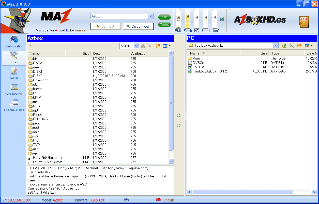Click the UK flag language icon

(x=159, y=200)
